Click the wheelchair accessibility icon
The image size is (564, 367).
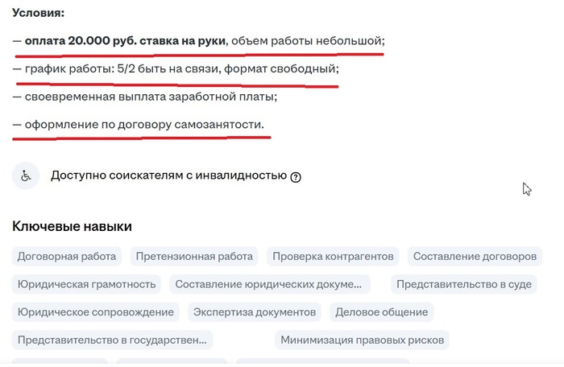tap(26, 175)
